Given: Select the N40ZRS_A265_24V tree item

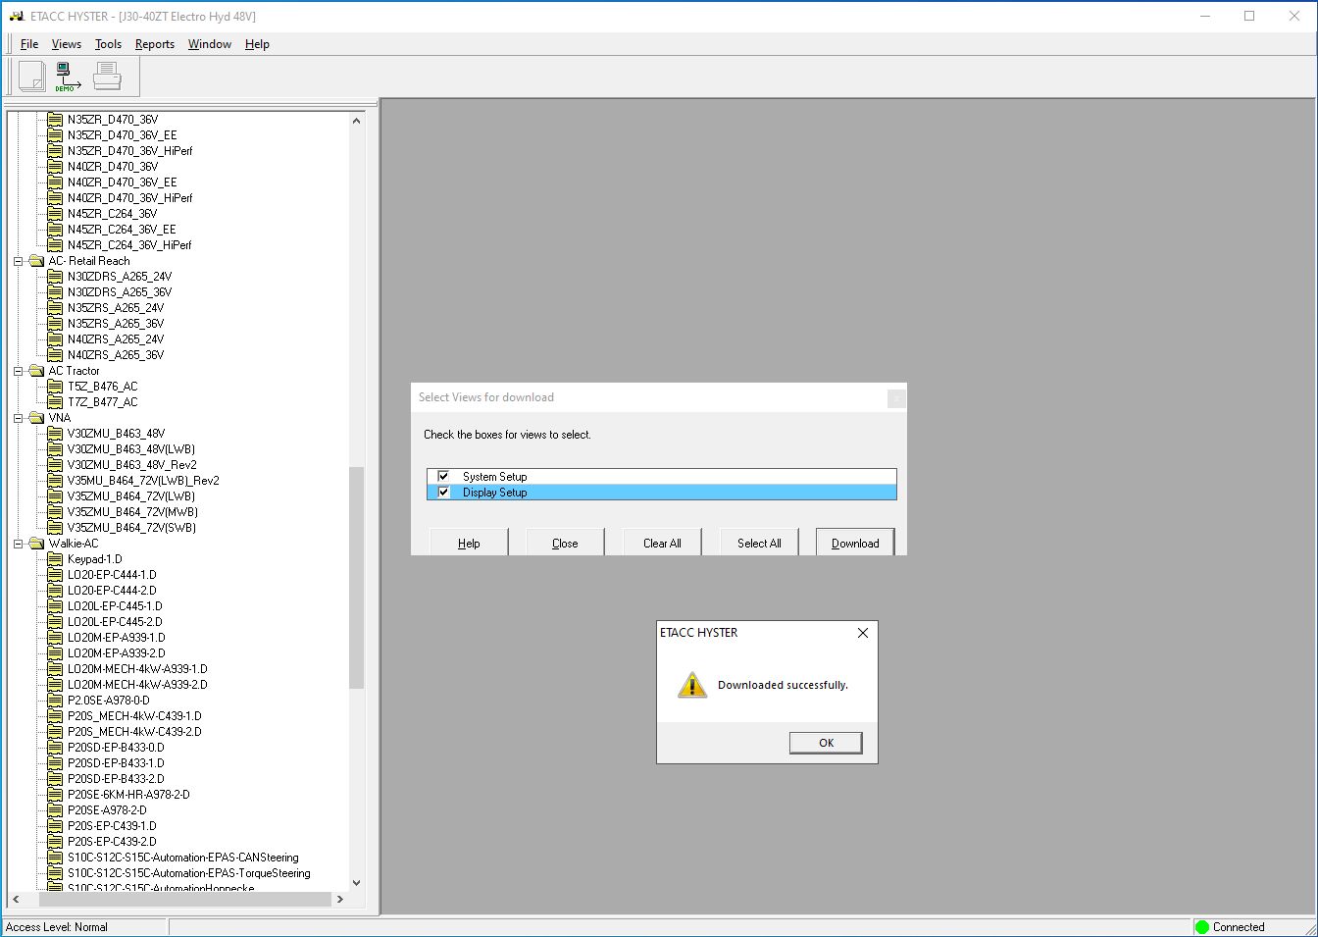Looking at the screenshot, I should (116, 339).
